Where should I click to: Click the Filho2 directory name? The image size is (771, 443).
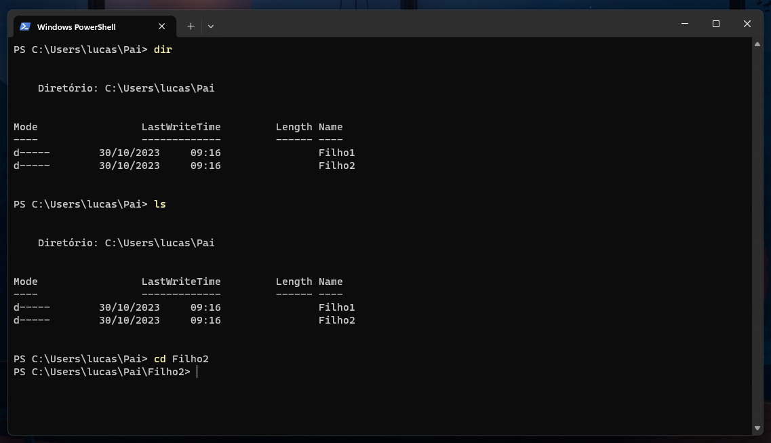[336, 165]
